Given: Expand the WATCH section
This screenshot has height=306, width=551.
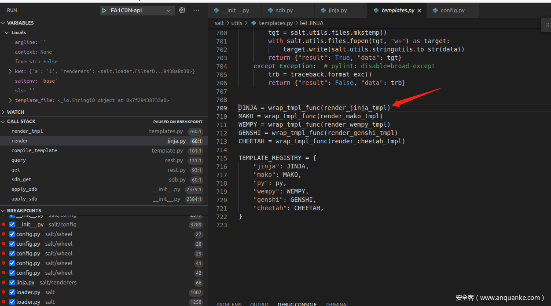Looking at the screenshot, I should (x=15, y=112).
